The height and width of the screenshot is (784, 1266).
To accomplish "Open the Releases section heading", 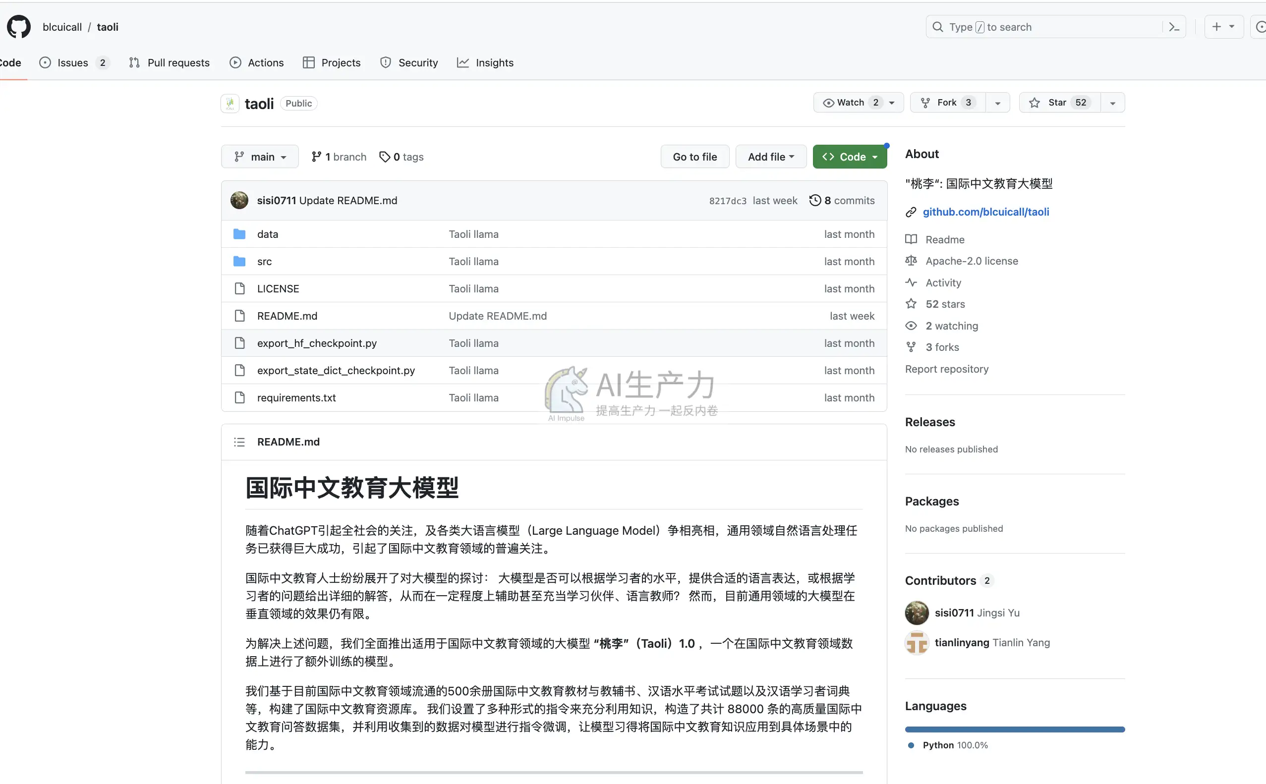I will point(930,422).
